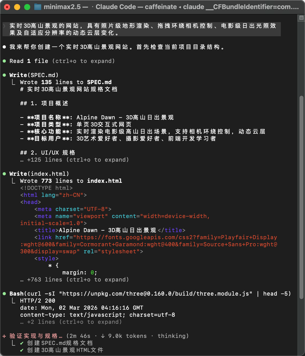Image resolution: width=305 pixels, height=356 pixels.
Task: Click the red plus marker beside 验证实现与规格
Action: pyautogui.click(x=4, y=336)
